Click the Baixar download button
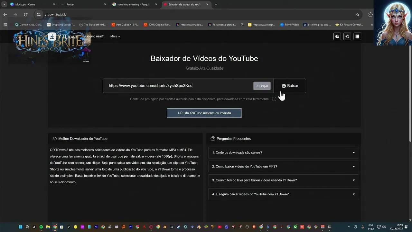Viewport: 412px width, 232px height. pyautogui.click(x=290, y=86)
